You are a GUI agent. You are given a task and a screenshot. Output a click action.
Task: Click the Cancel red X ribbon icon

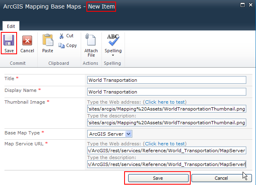[27, 40]
